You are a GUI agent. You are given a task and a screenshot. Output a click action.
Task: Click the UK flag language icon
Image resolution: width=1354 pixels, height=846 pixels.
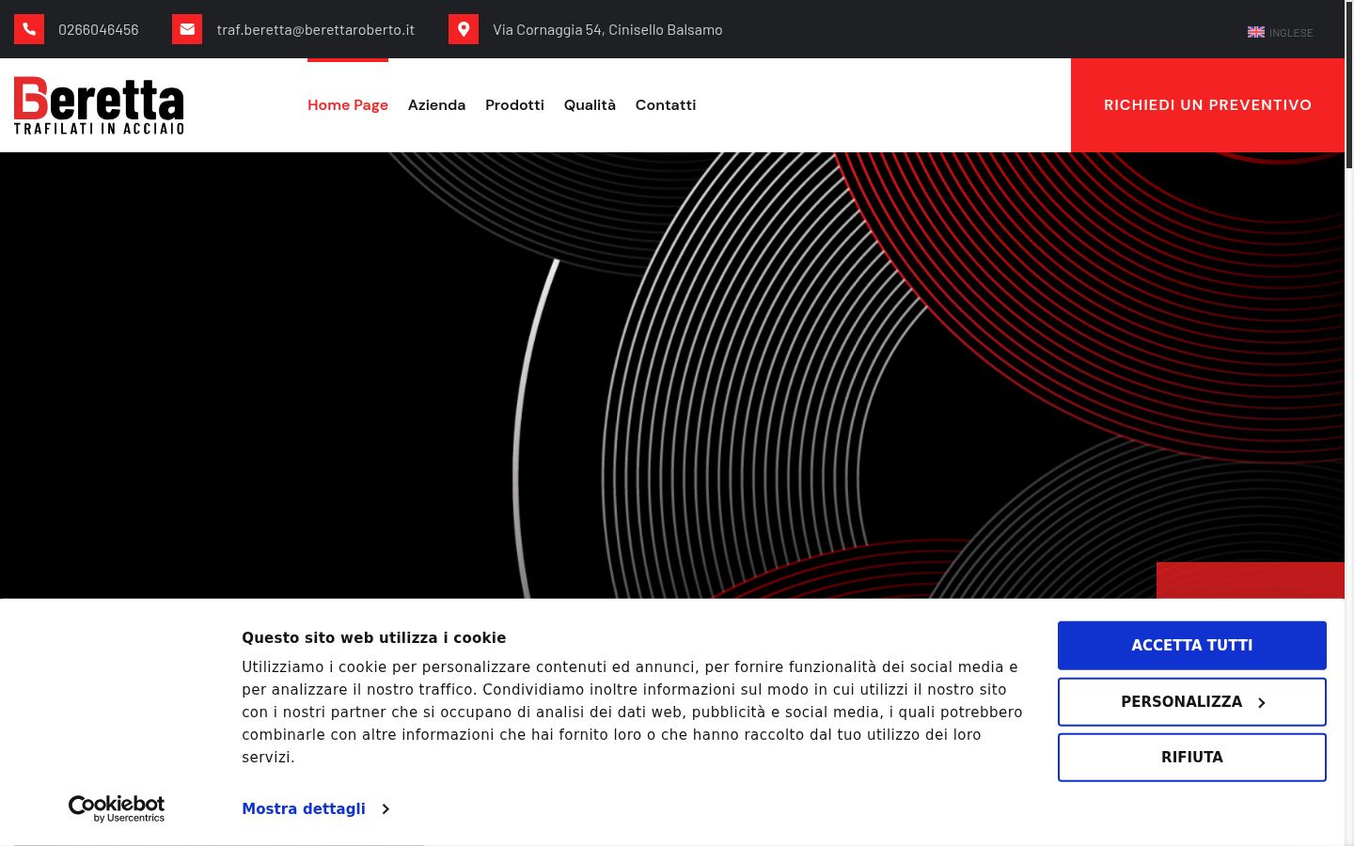pos(1256,32)
